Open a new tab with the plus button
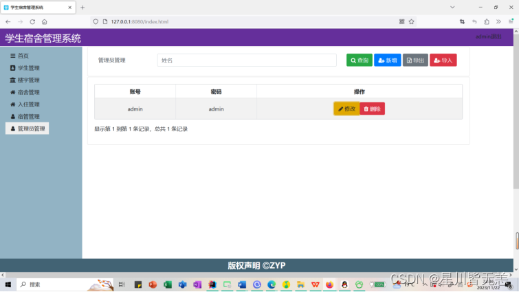The height and width of the screenshot is (292, 519). [82, 8]
